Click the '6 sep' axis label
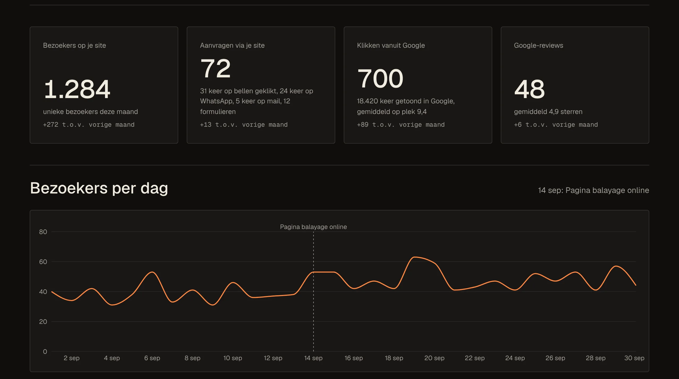 tap(152, 358)
